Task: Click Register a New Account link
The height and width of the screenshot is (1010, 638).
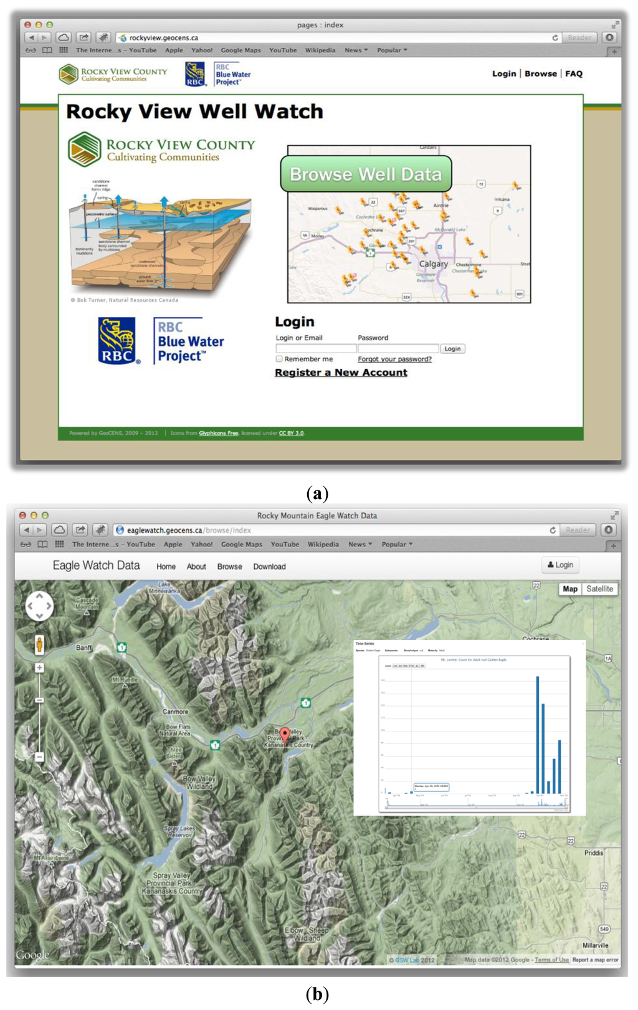Action: (341, 372)
